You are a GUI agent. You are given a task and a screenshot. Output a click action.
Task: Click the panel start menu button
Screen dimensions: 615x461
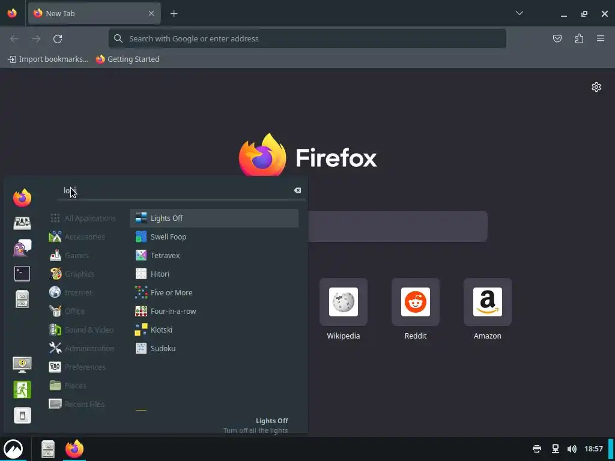tap(13, 449)
